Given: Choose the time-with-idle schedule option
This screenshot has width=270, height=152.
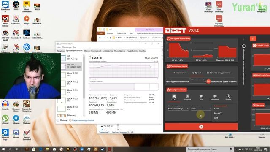Looking at the screenshot, I should click(x=218, y=73).
